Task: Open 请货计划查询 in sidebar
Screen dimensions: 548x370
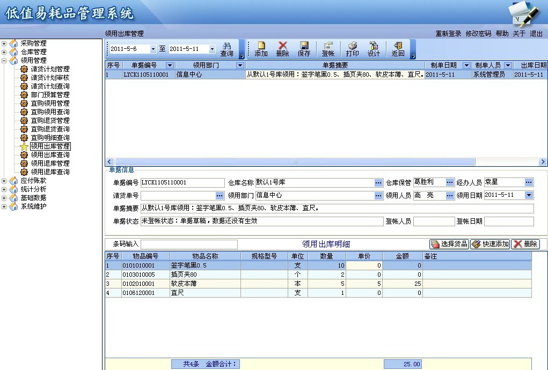Action: pos(50,86)
